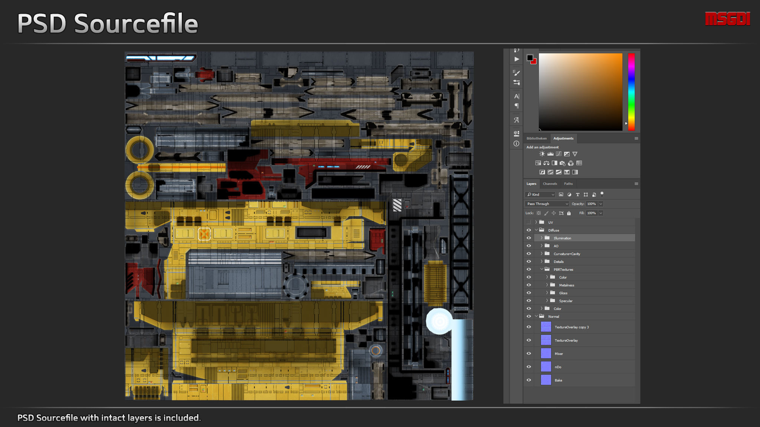Toggle visibility of the Bake layer
Image resolution: width=760 pixels, height=427 pixels.
(x=529, y=380)
